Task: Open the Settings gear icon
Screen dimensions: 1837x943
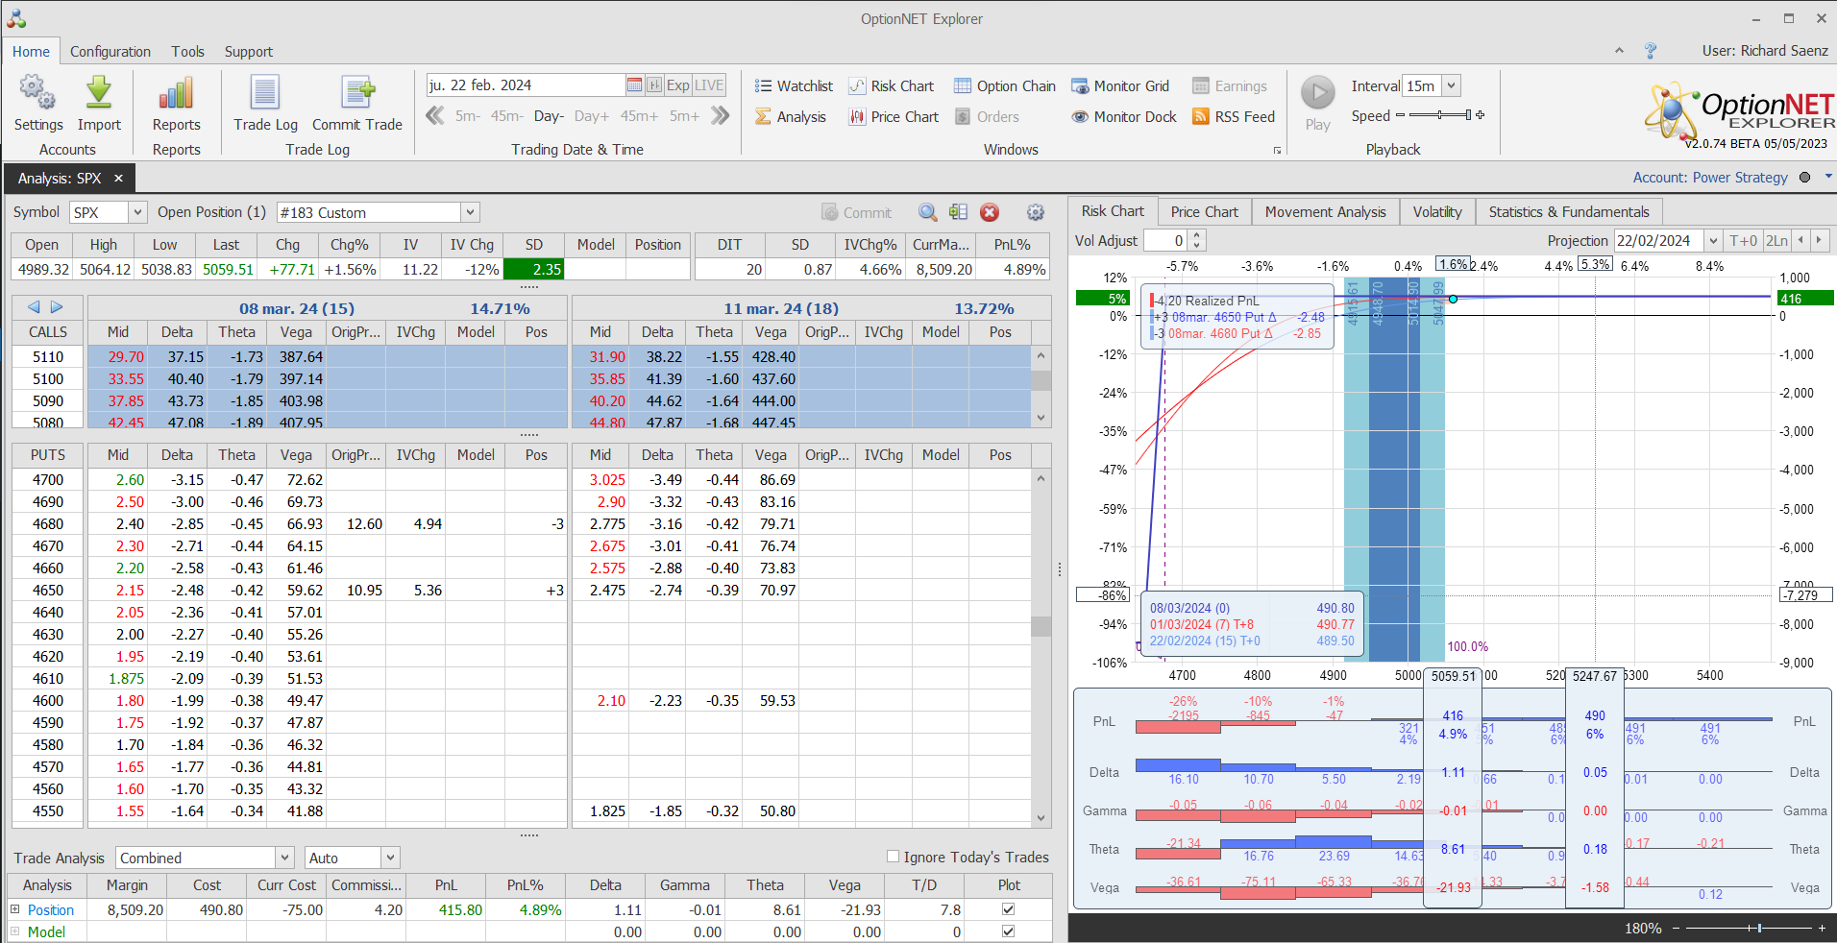Action: click(37, 94)
